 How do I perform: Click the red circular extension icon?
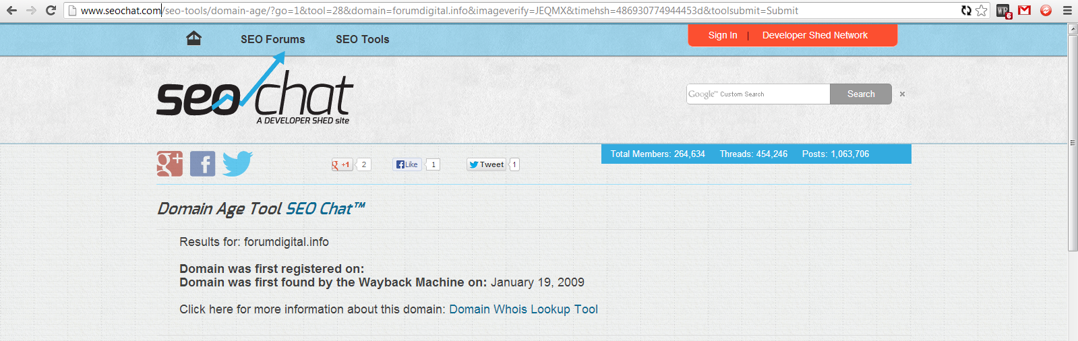click(x=1046, y=10)
